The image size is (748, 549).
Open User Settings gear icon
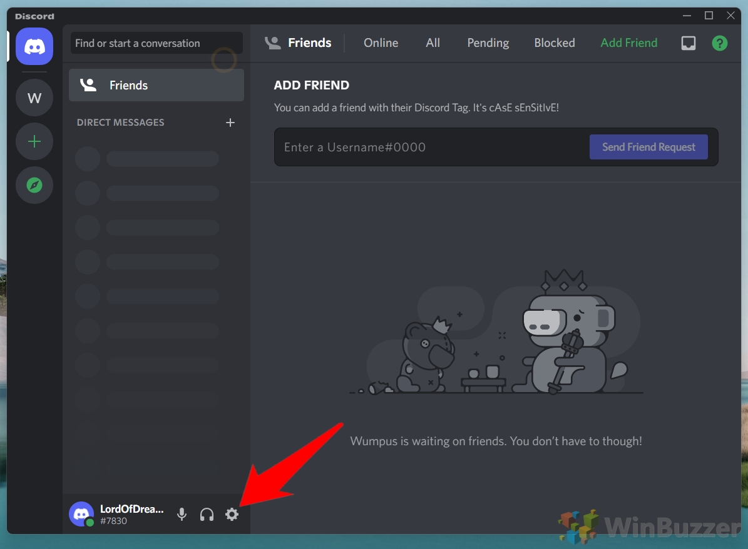tap(232, 514)
